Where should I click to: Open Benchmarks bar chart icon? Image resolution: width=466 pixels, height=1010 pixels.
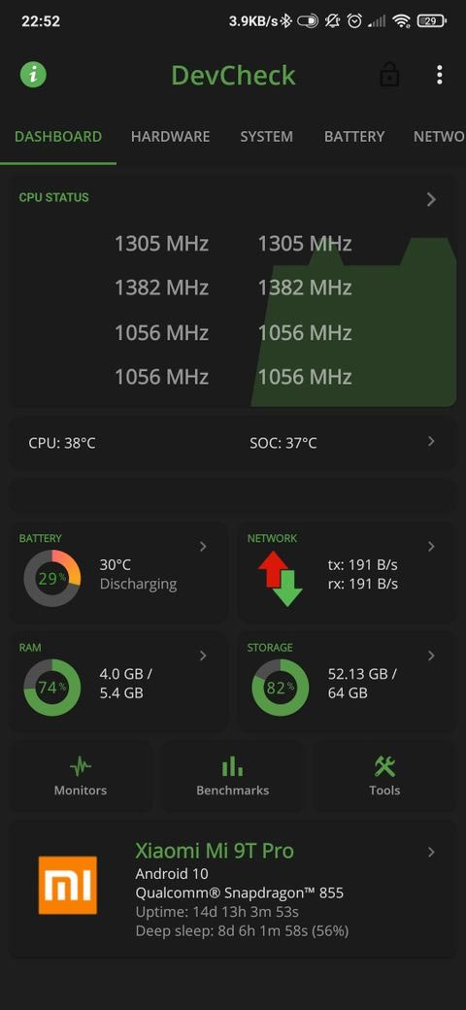[x=232, y=766]
